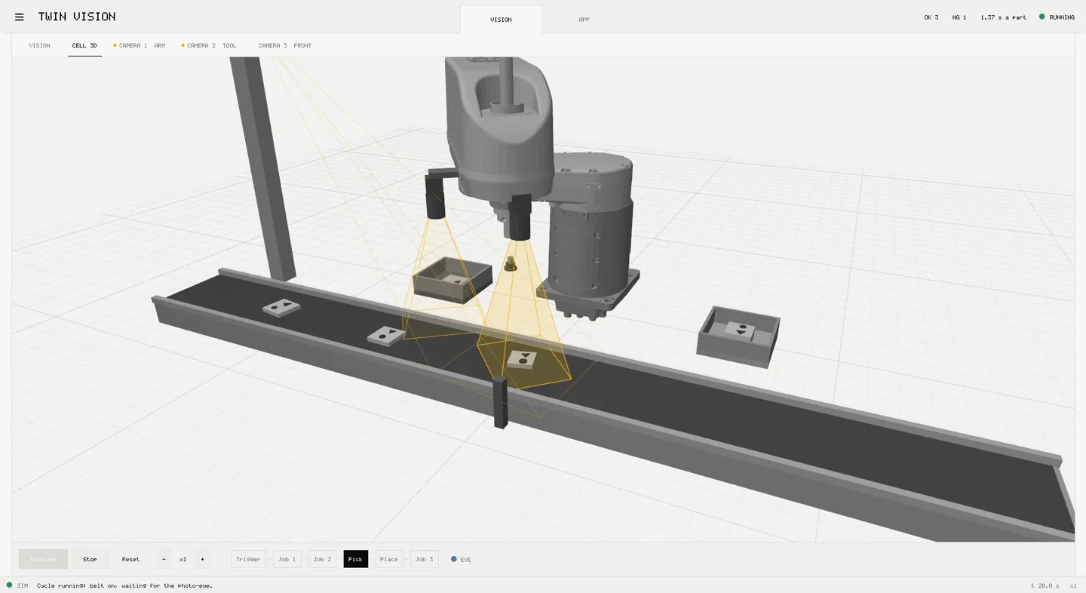This screenshot has width=1086, height=593.
Task: Stop the simulation cycle
Action: 90,559
